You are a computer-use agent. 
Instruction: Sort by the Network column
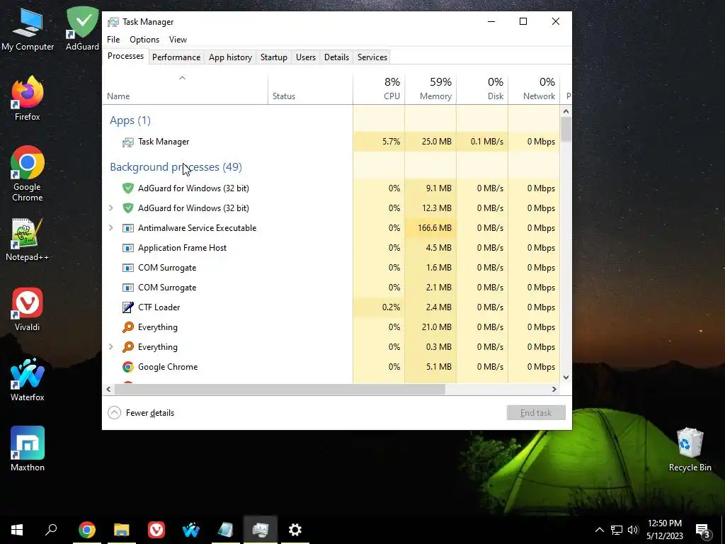coord(534,89)
